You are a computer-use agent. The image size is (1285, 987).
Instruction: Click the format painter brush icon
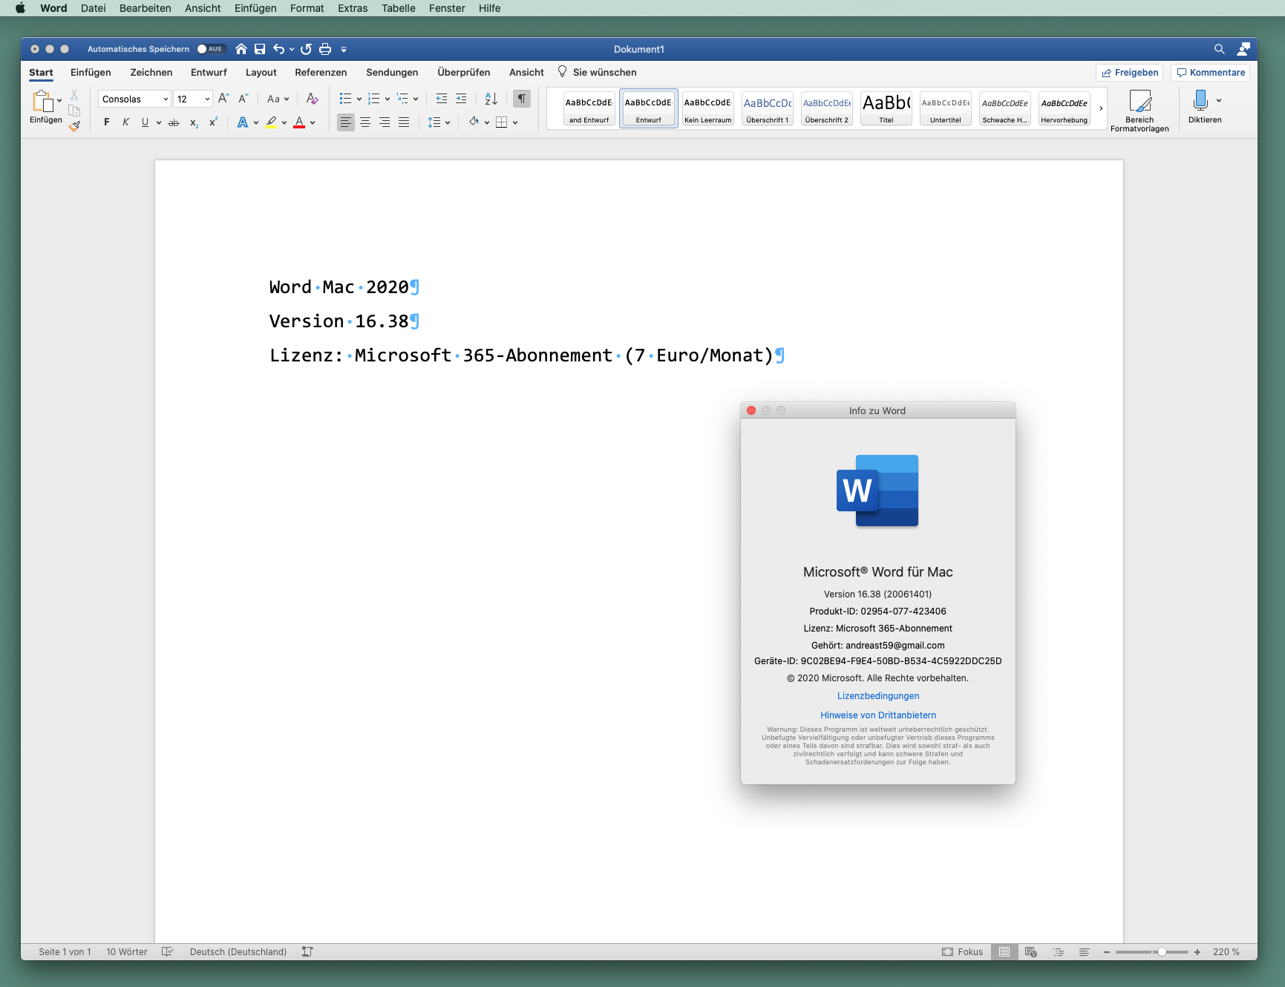click(x=74, y=125)
